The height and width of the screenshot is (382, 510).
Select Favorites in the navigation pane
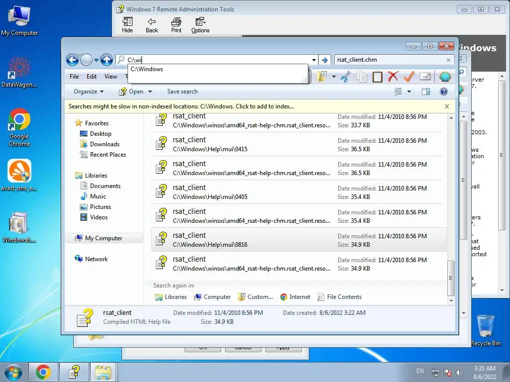(97, 123)
